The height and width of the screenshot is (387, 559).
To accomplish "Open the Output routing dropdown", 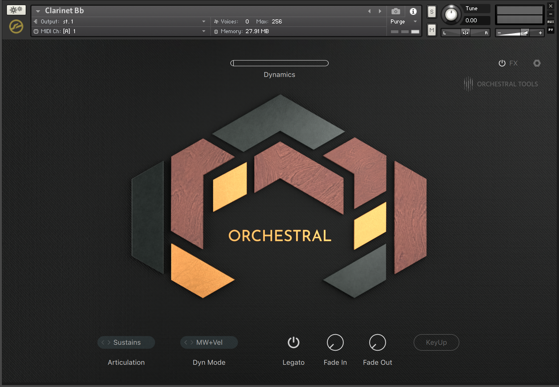I will [204, 21].
